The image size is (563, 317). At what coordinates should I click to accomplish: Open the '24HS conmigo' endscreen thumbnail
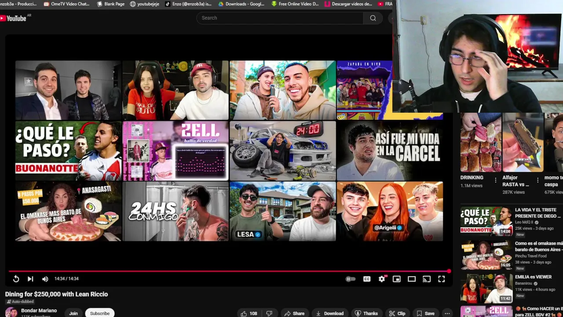175,211
